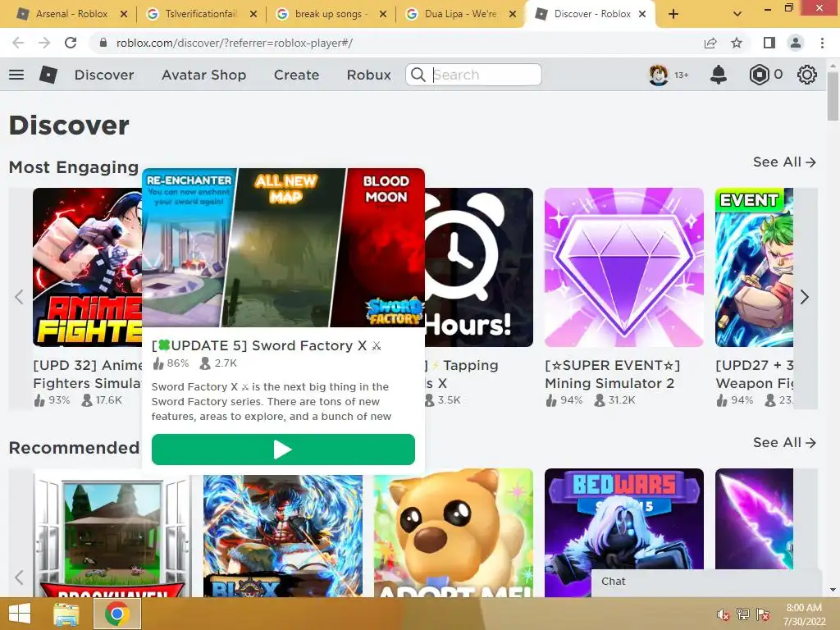840x630 pixels.
Task: Click the share page icon
Action: 710,43
